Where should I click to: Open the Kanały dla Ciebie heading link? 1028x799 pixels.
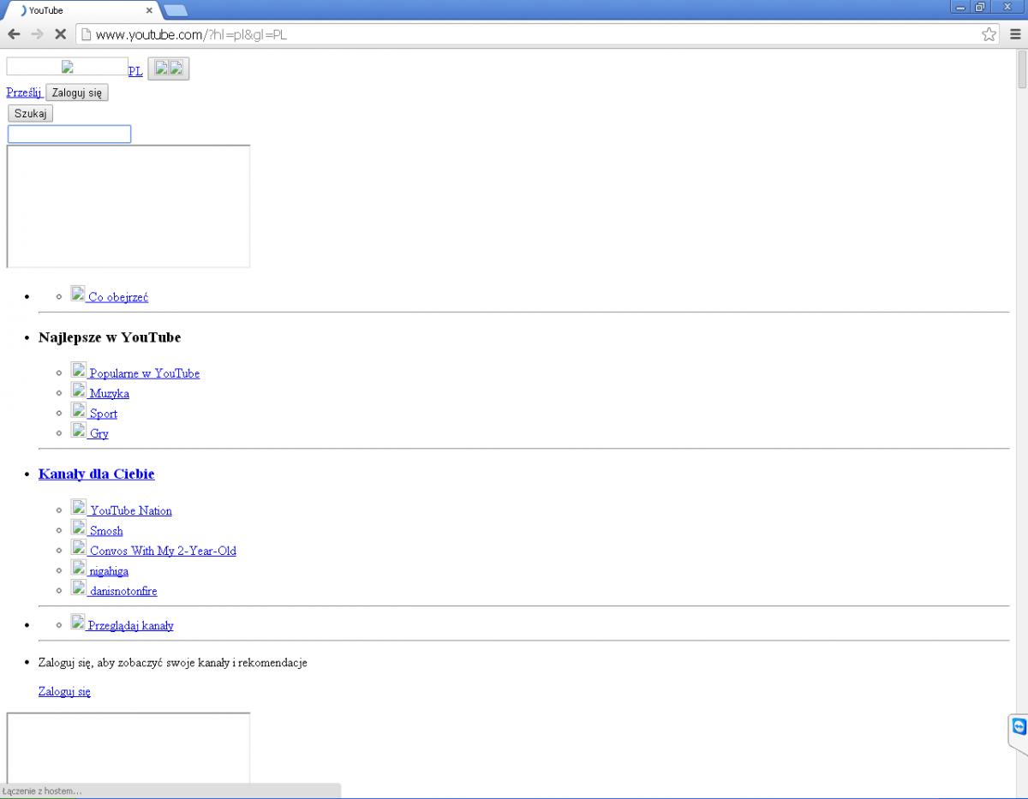97,474
